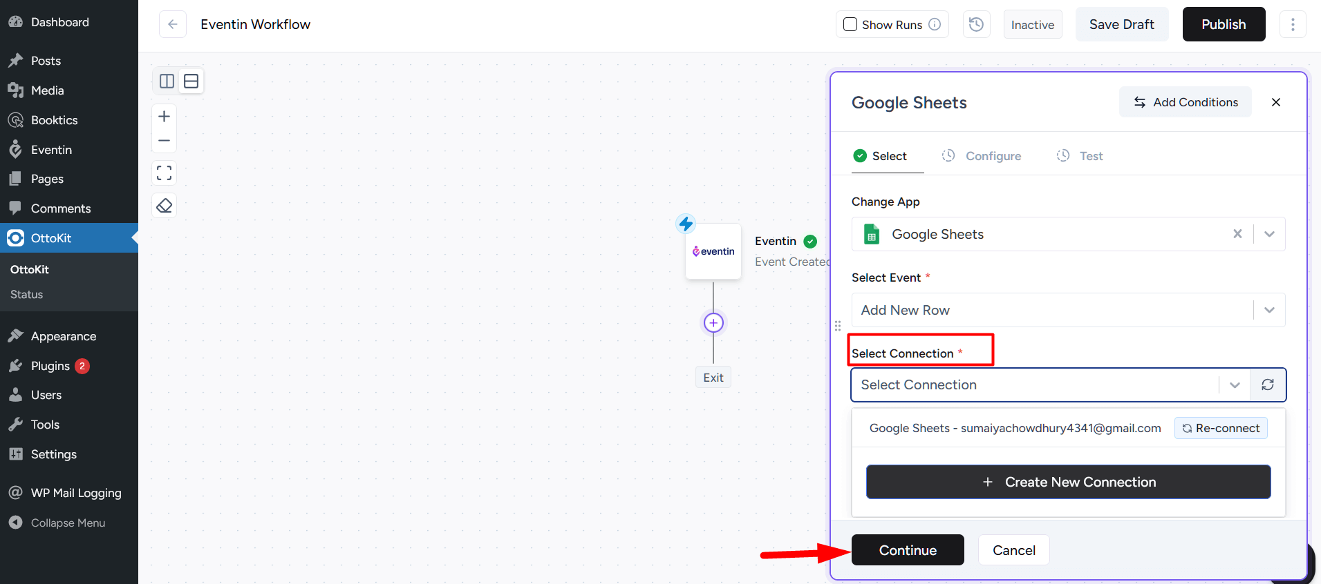Switch to horizontal split layout icon
This screenshot has height=584, width=1321.
(x=191, y=81)
